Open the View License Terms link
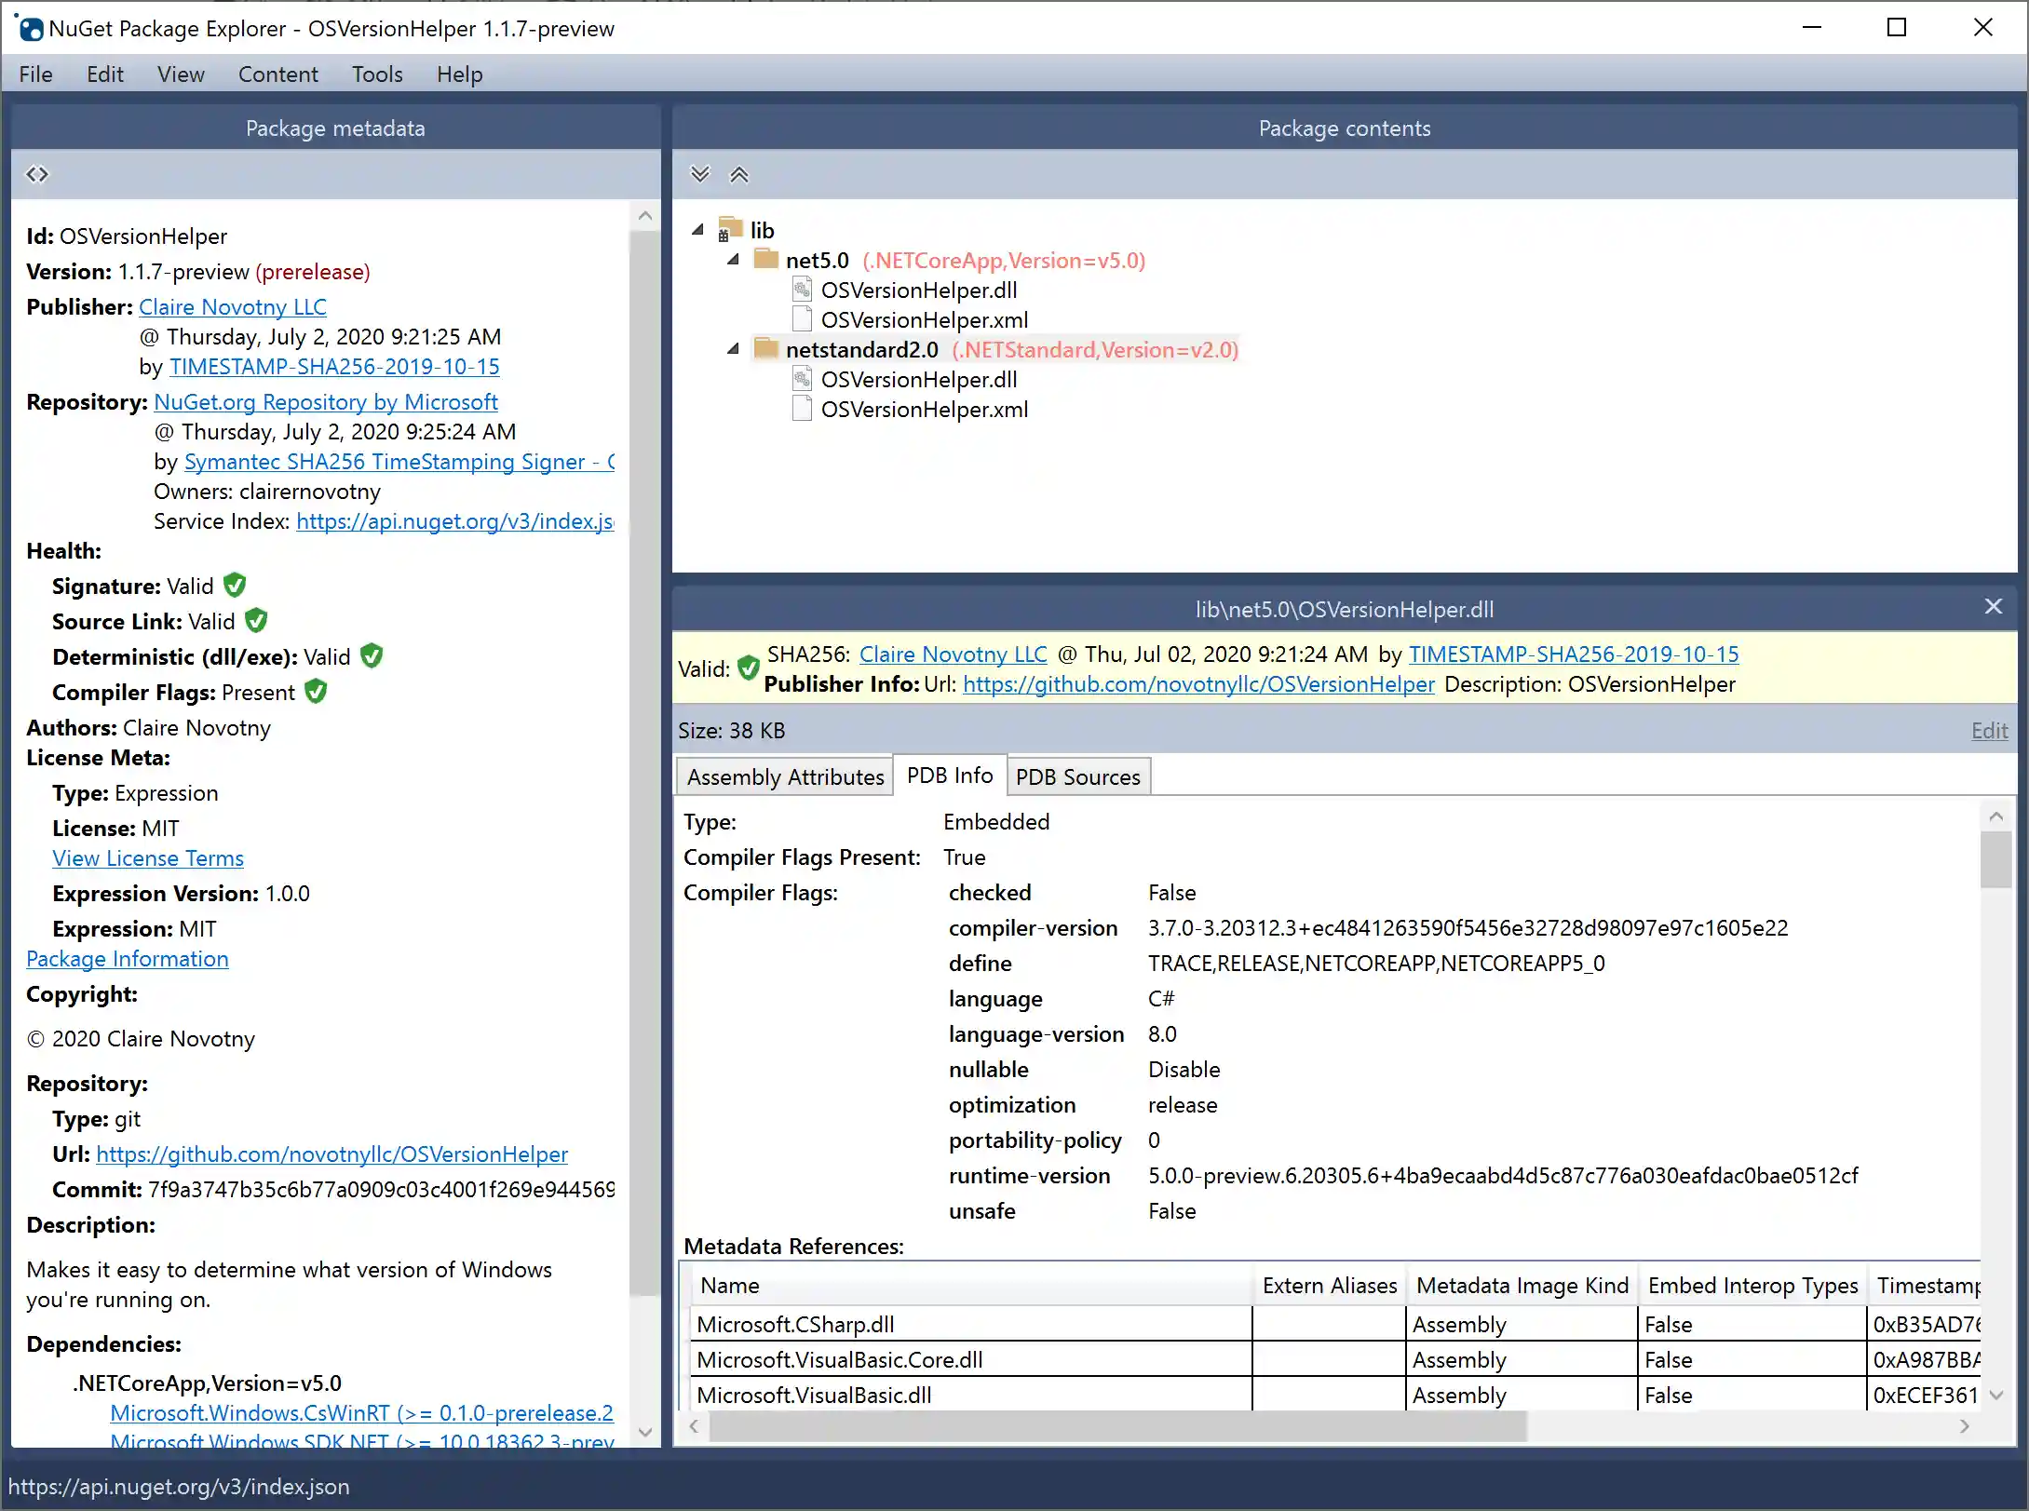This screenshot has height=1511, width=2029. 147,857
